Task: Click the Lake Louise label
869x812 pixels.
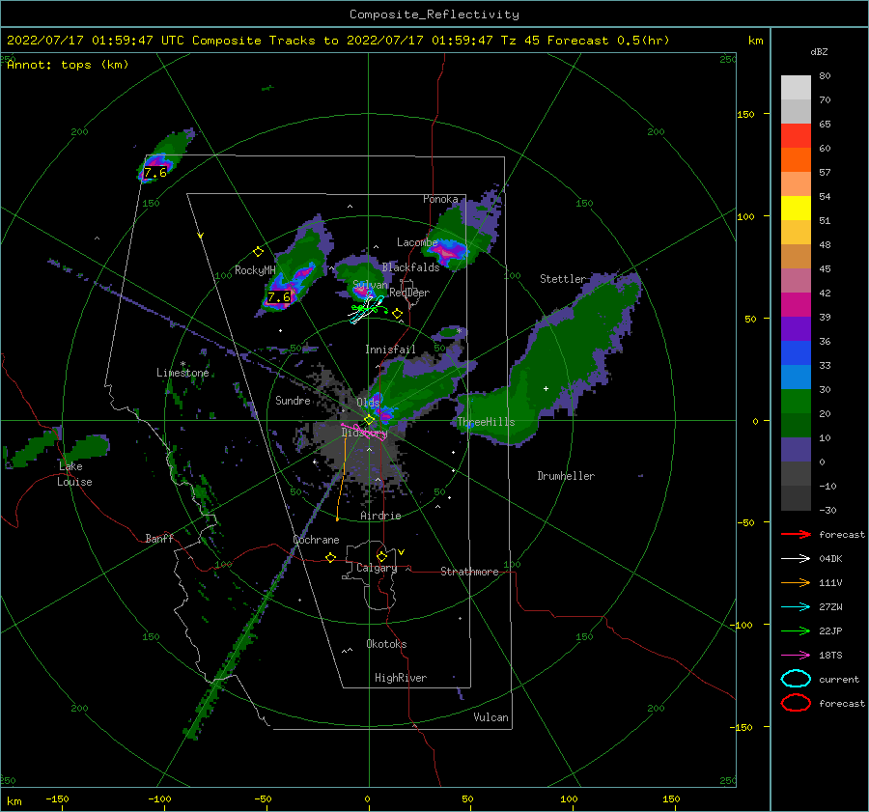Action: (x=74, y=474)
